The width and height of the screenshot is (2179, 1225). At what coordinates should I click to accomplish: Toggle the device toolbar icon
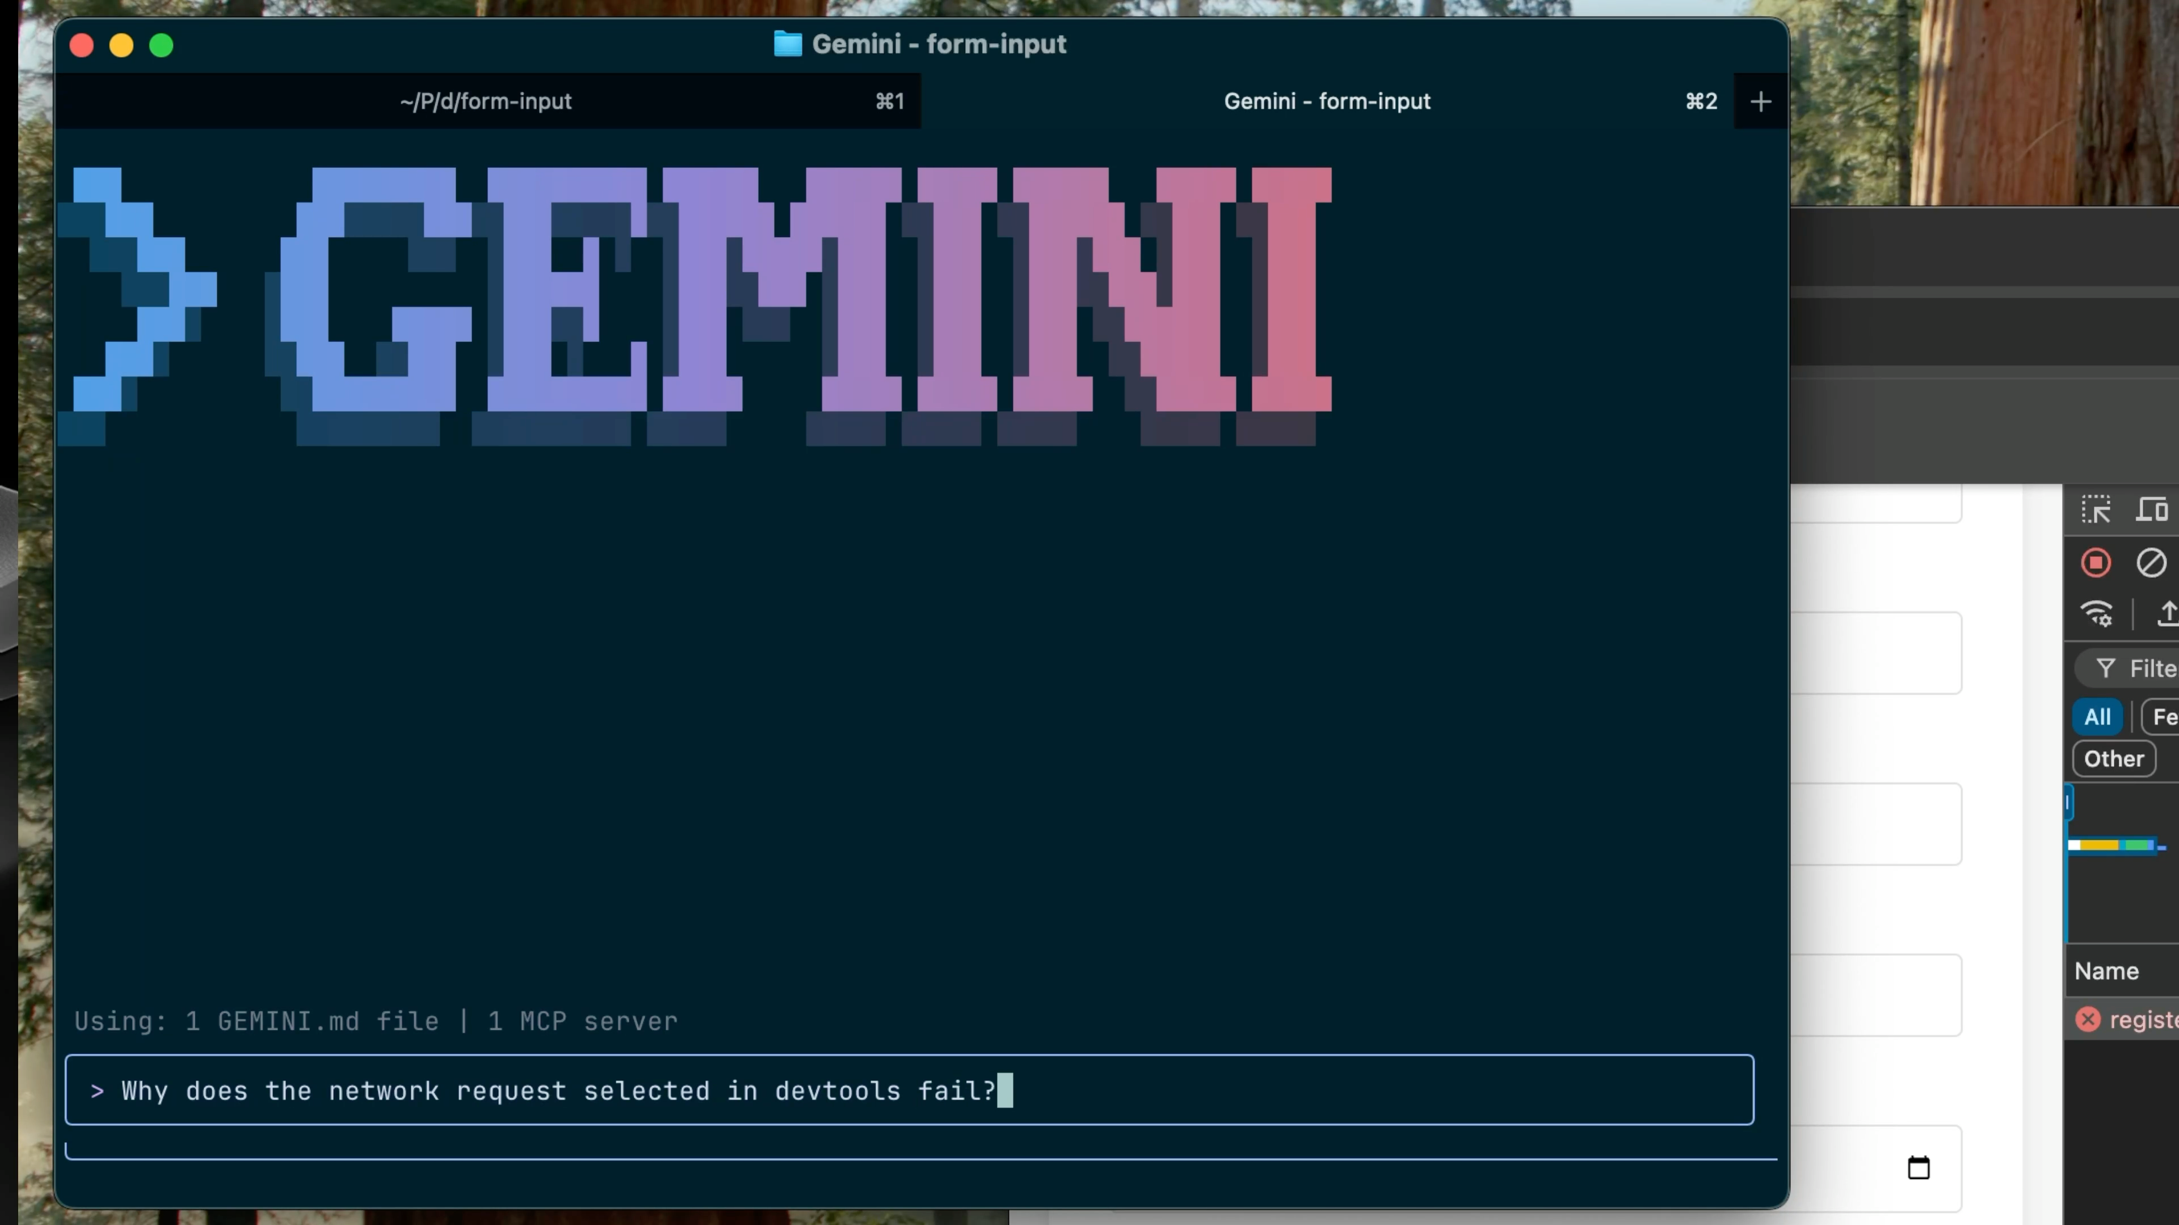coord(2151,510)
